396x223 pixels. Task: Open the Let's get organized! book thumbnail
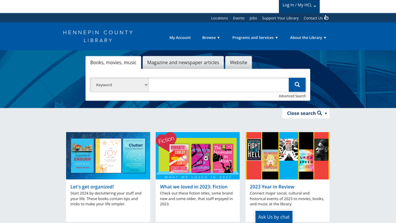pyautogui.click(x=108, y=156)
